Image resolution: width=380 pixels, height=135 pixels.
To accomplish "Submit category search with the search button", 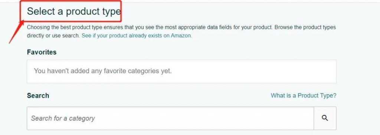I will pyautogui.click(x=325, y=118).
